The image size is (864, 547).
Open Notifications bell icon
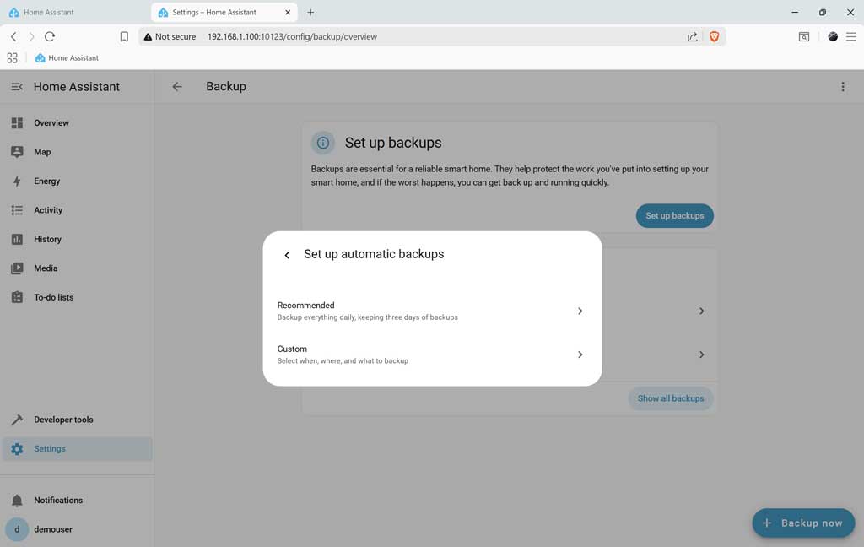17,500
